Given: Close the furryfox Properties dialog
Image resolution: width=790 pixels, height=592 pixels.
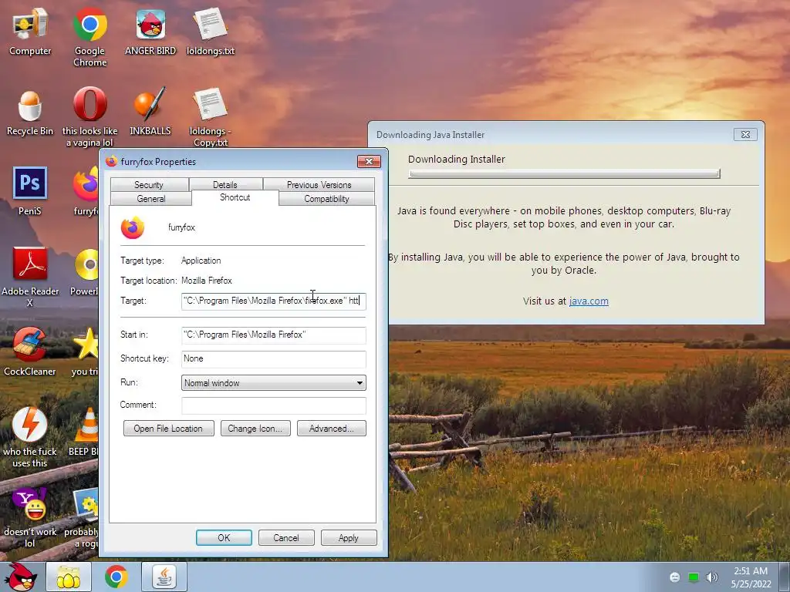Looking at the screenshot, I should pos(369,161).
